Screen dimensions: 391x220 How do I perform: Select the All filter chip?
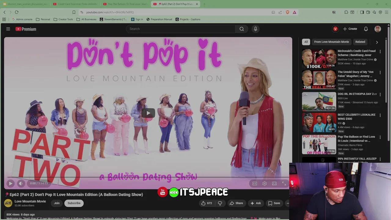coord(306,42)
